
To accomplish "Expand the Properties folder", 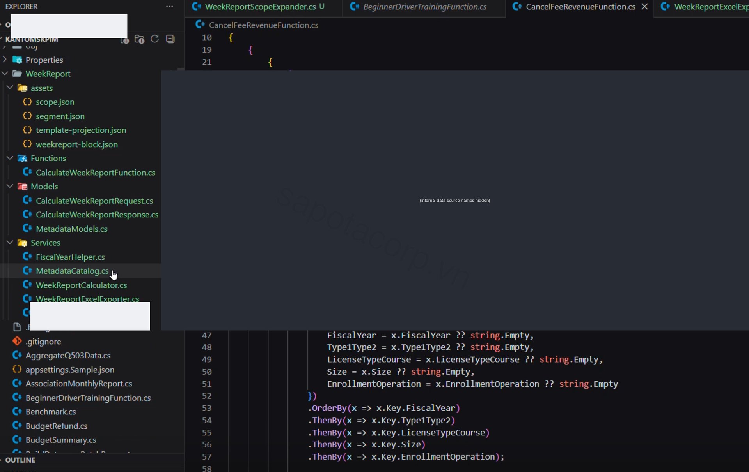I will click(x=5, y=60).
